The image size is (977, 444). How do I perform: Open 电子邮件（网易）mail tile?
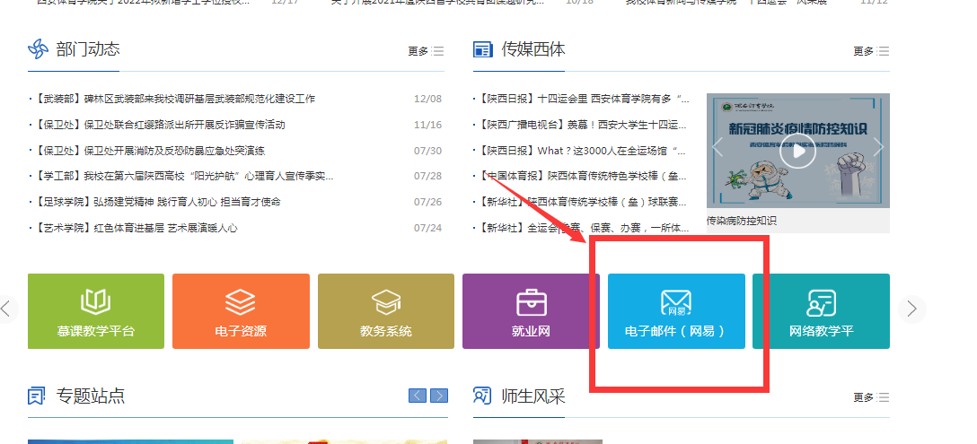pyautogui.click(x=675, y=311)
